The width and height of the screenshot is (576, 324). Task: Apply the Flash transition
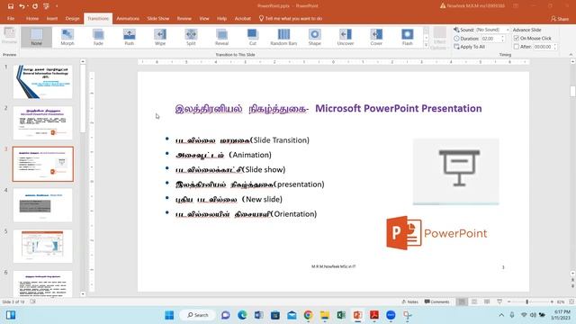407,37
